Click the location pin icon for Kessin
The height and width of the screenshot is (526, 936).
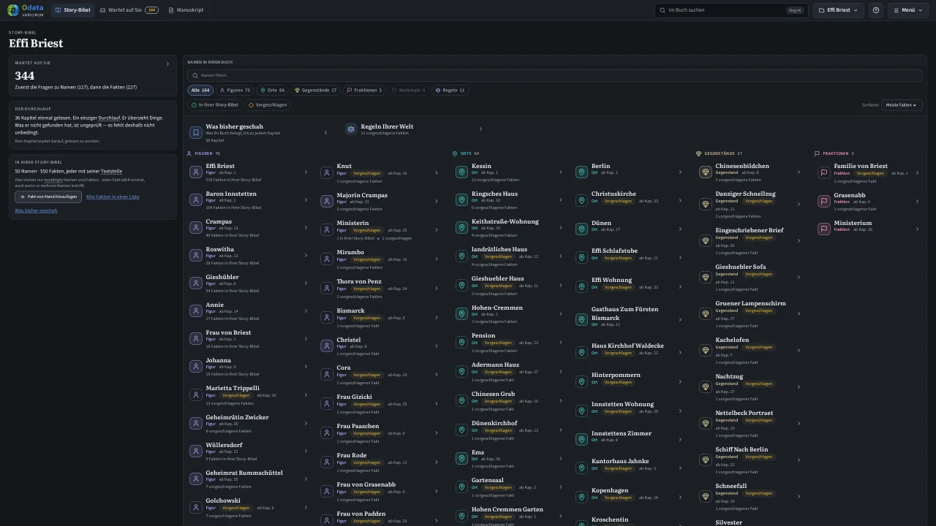pos(461,172)
